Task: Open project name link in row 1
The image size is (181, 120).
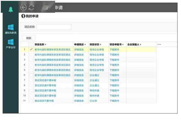Action: coord(53,50)
